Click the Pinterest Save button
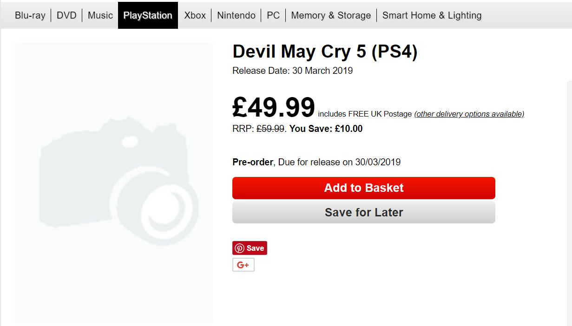 250,248
